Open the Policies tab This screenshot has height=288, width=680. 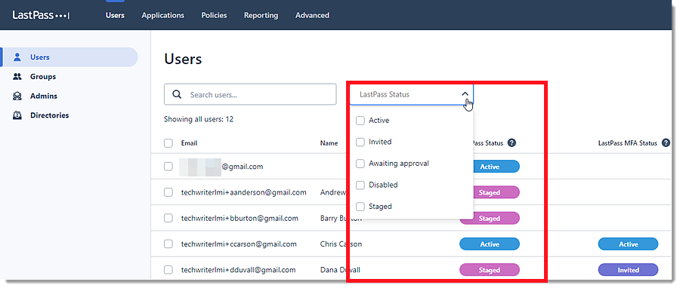pos(214,15)
